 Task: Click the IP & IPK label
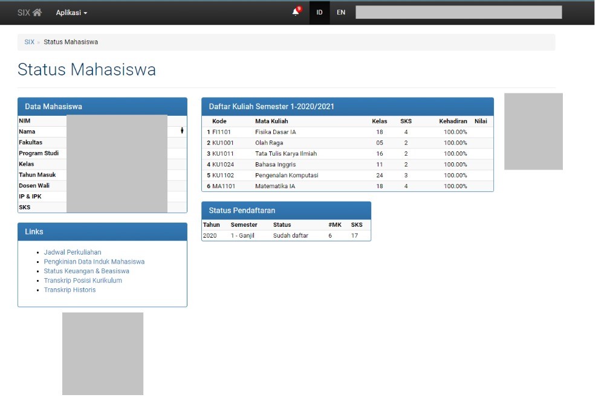pos(30,196)
